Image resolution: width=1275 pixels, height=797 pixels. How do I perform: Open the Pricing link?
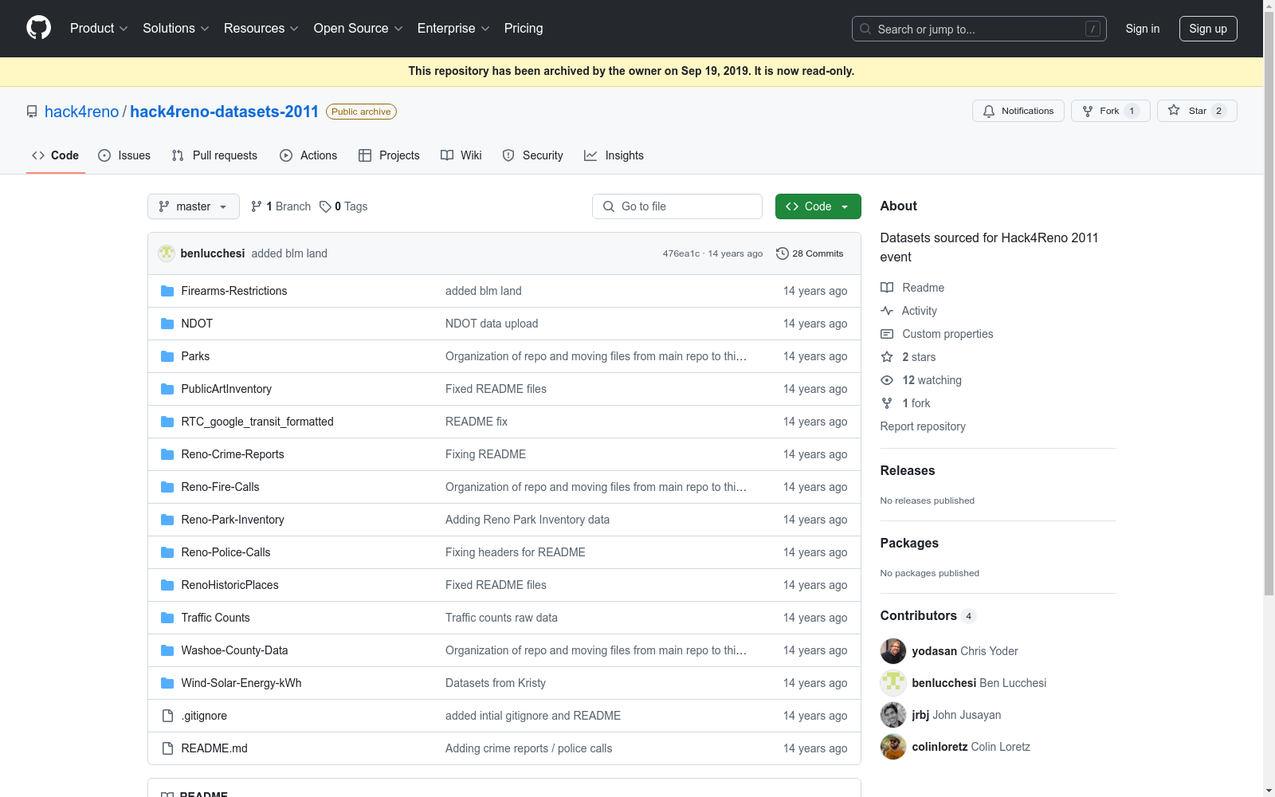click(524, 28)
